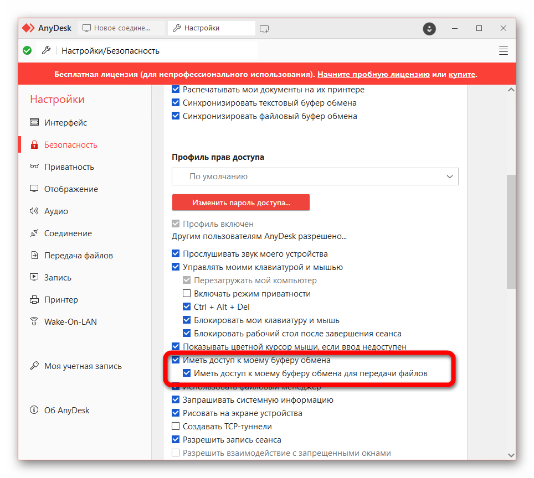Click the printer icon for Принтер
Viewport: 534px width, 478px height.
[34, 300]
